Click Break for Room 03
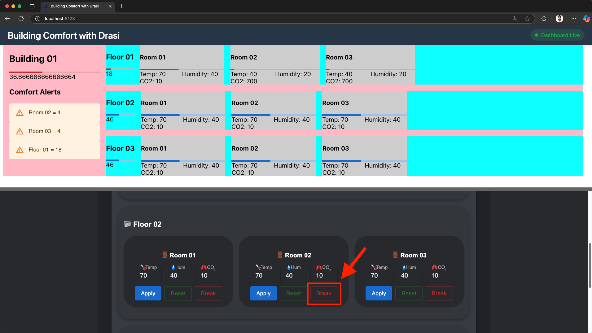Image resolution: width=592 pixels, height=333 pixels. pyautogui.click(x=439, y=293)
